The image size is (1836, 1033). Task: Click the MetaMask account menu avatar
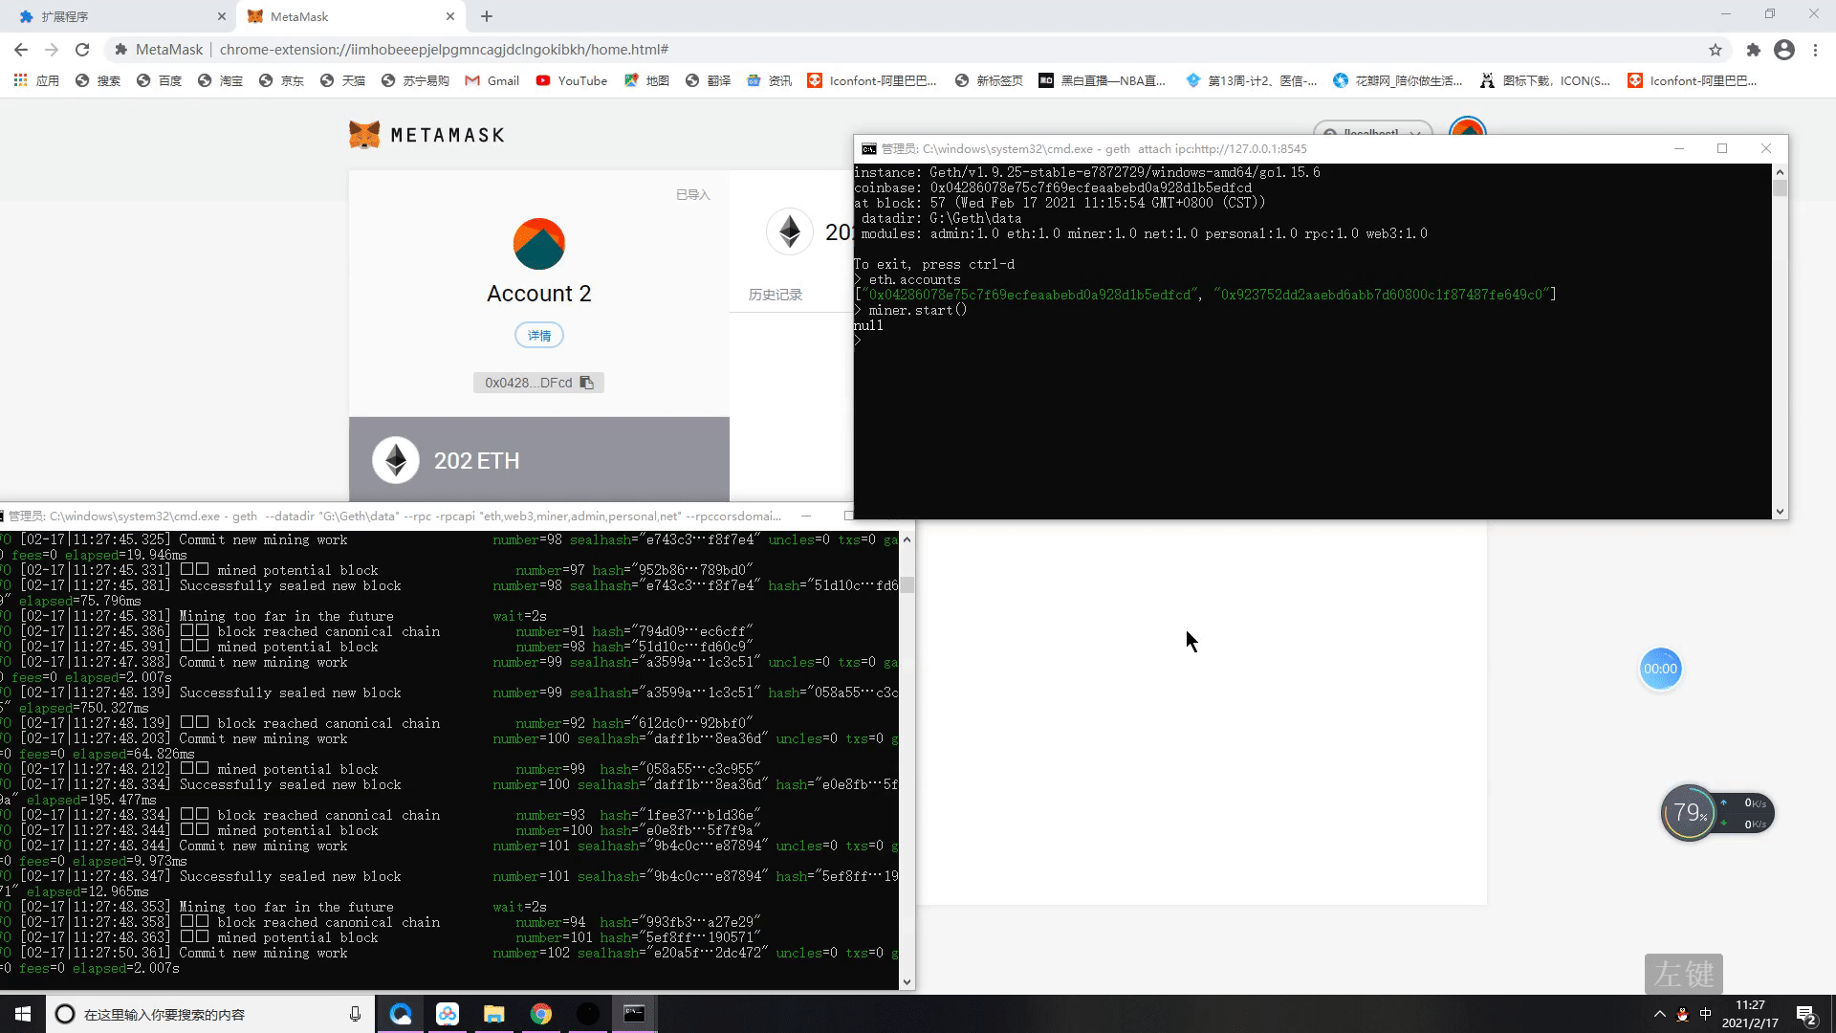1468,126
